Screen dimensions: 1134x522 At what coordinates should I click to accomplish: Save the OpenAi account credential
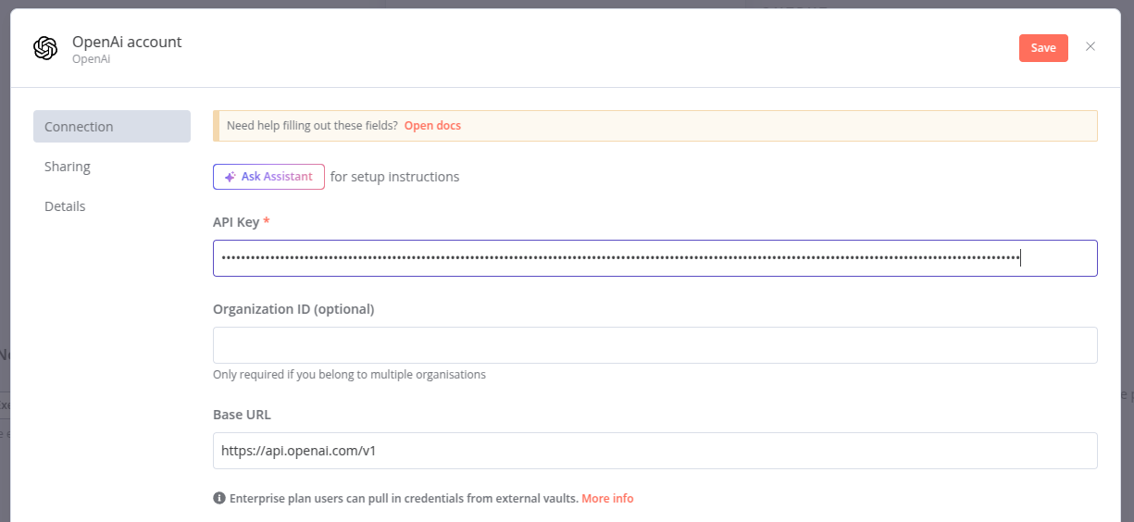tap(1043, 48)
